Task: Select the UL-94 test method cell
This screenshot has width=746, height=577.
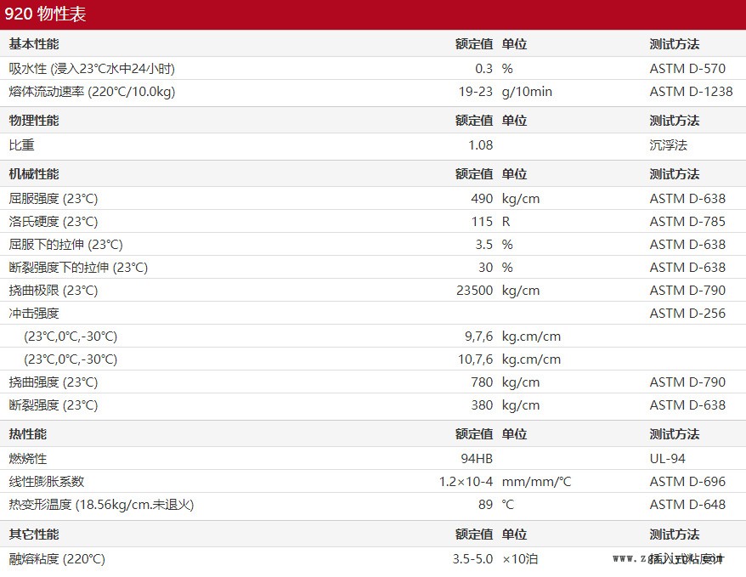Action: tap(667, 459)
